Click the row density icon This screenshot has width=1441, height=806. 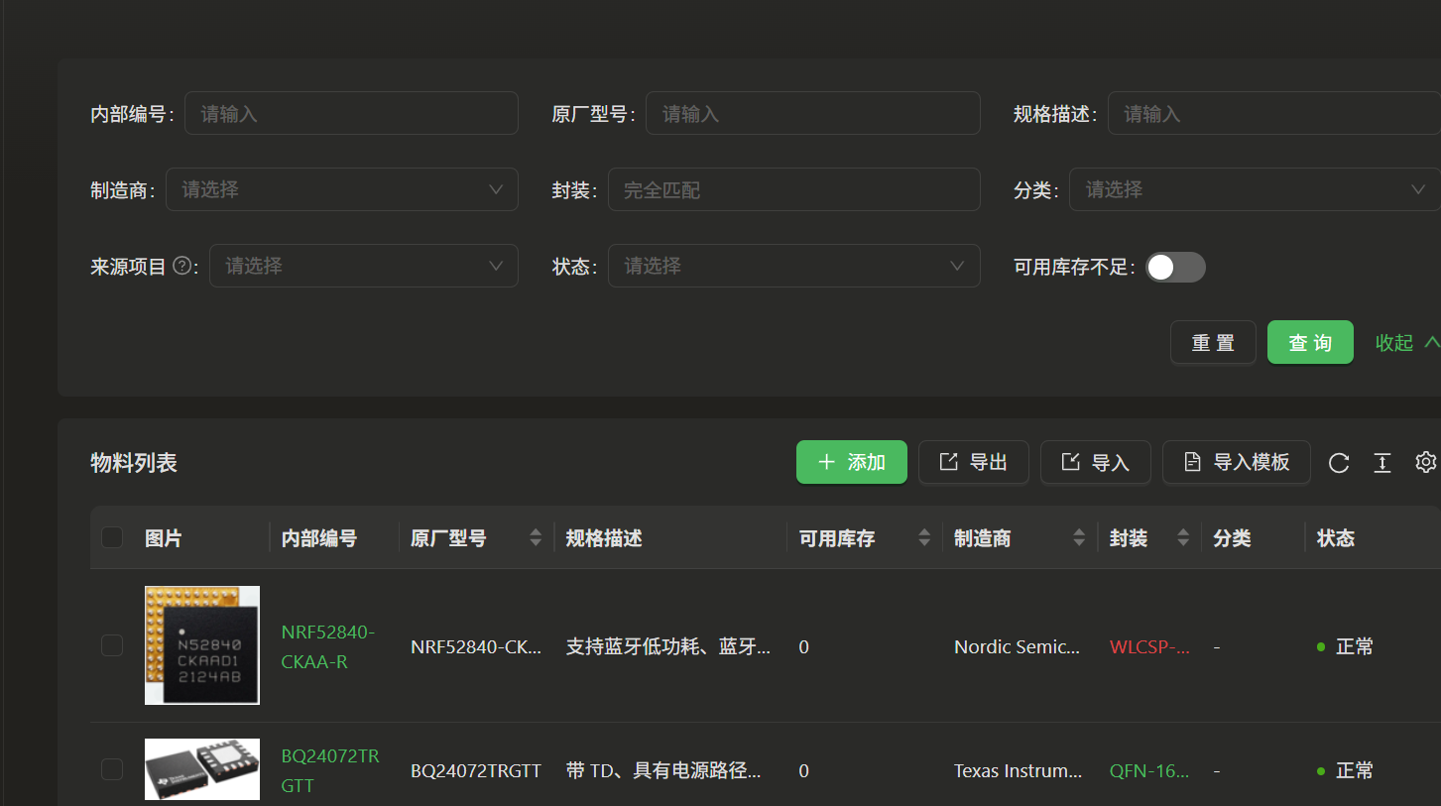pyautogui.click(x=1382, y=463)
